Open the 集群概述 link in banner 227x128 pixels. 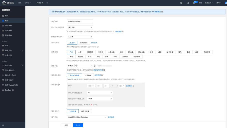158,12
